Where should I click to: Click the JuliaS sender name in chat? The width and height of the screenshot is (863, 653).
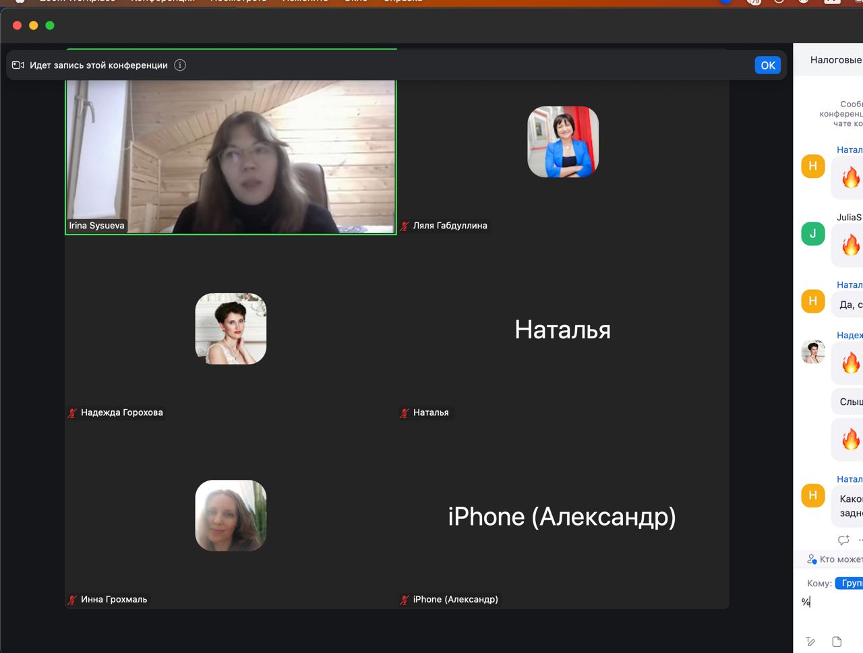pos(850,217)
